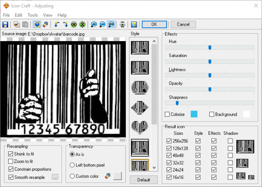Click the zoom in magnifier icon

(94, 24)
